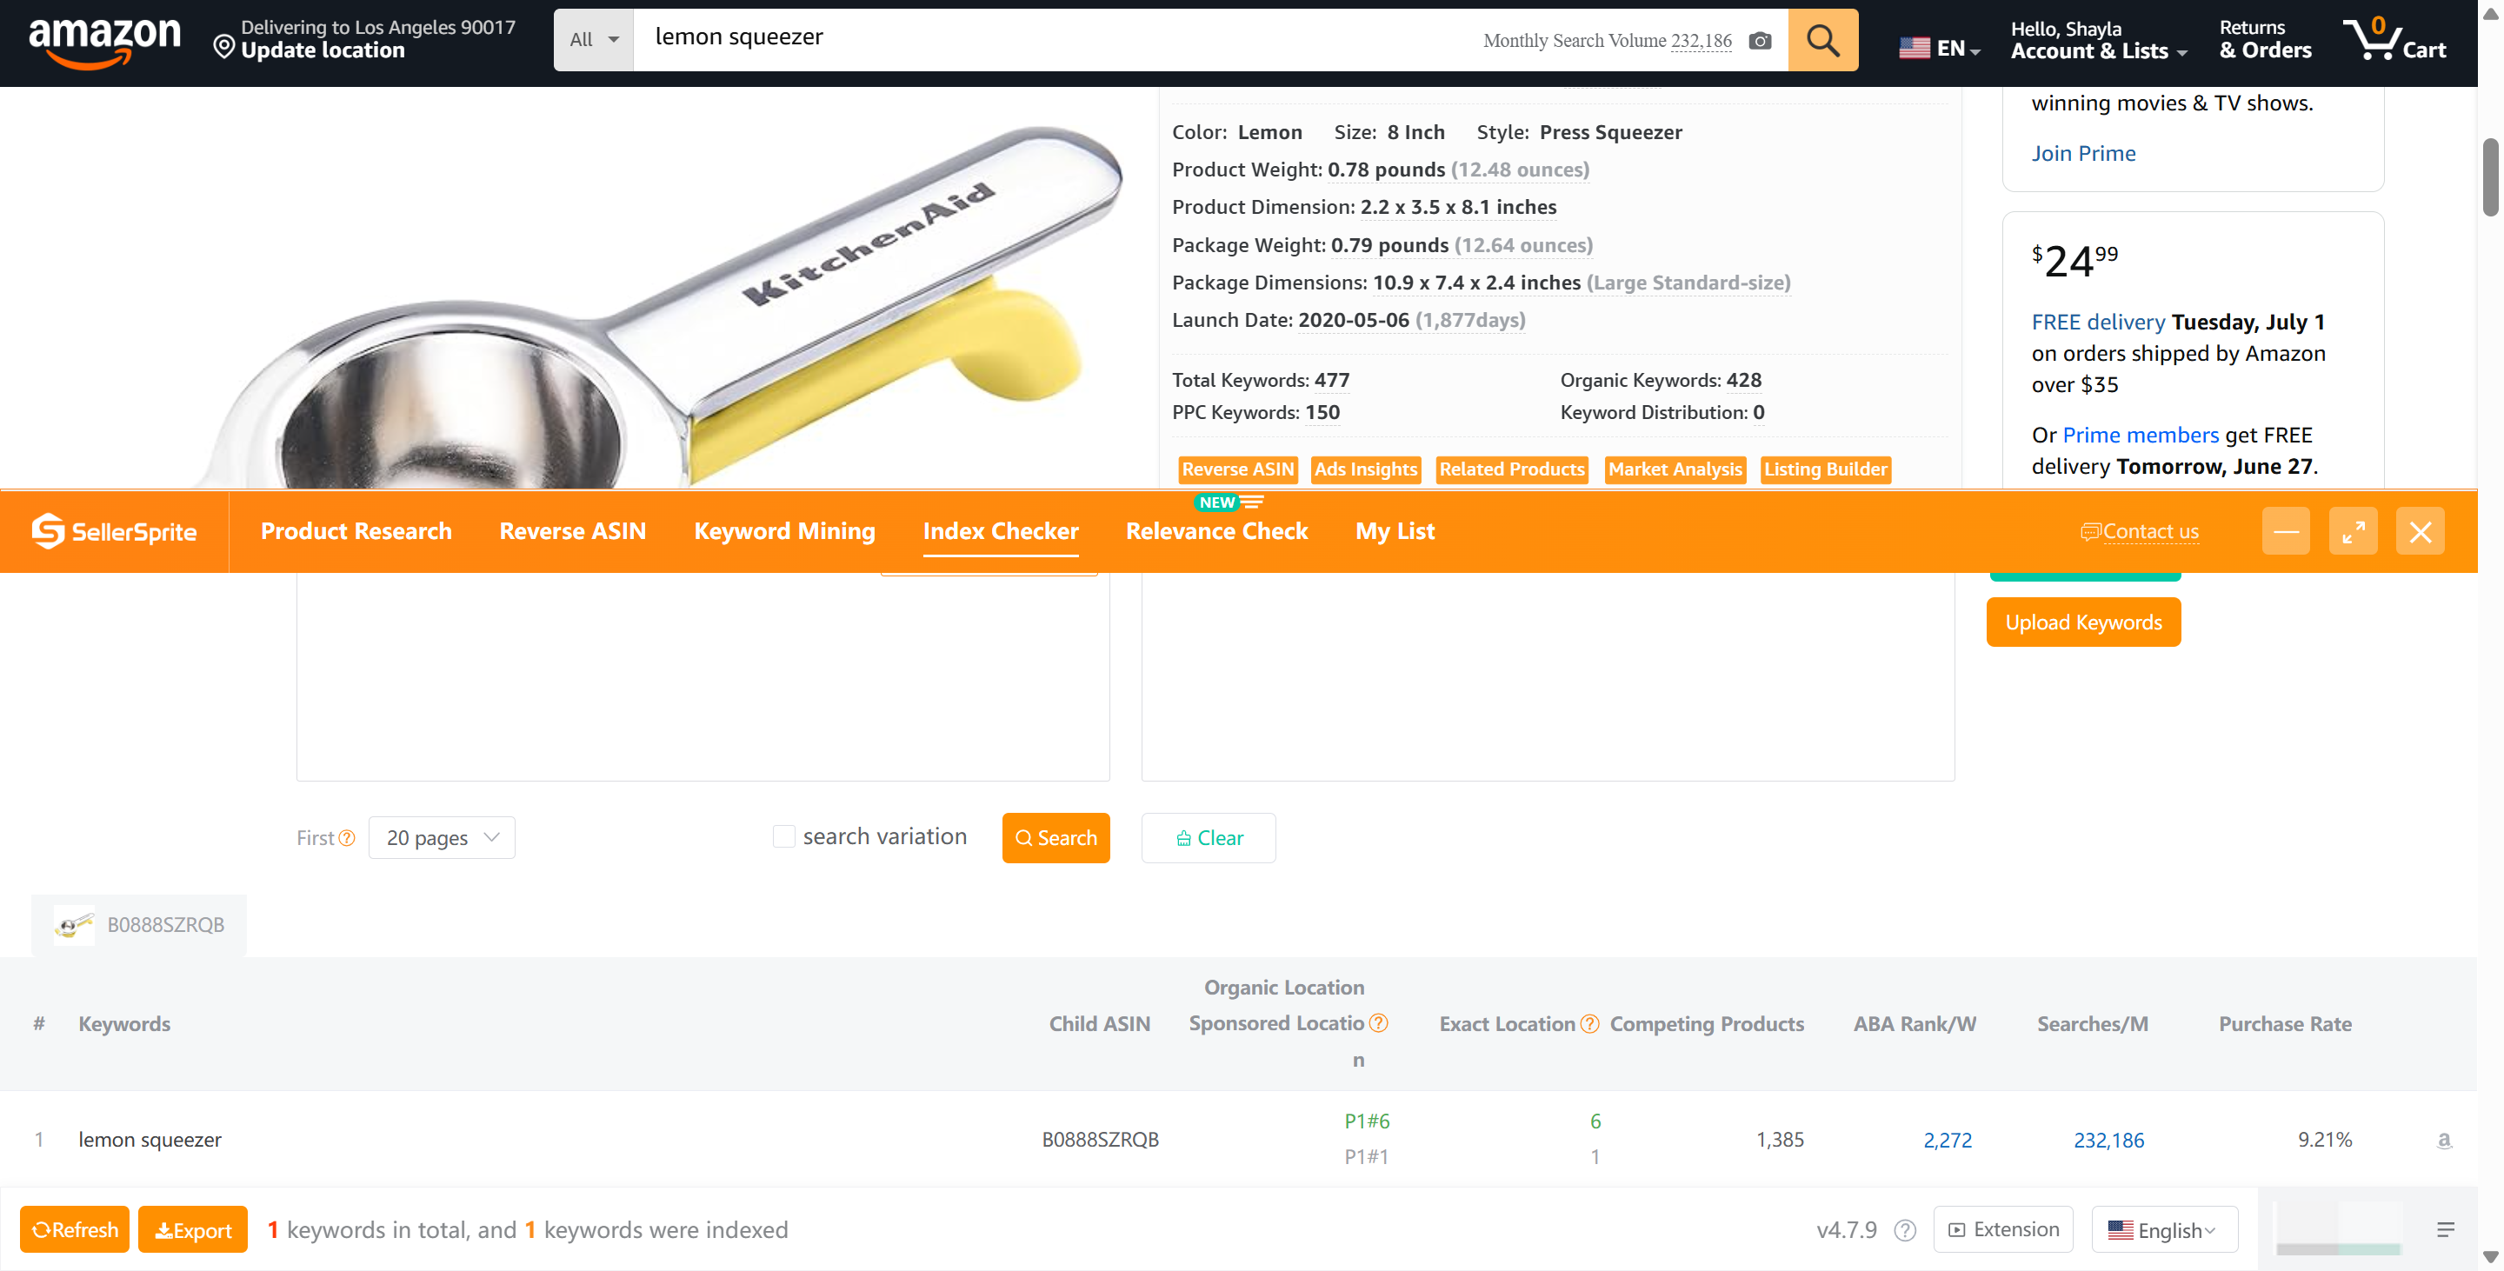
Task: Click the Ads Insights tag
Action: 1366,469
